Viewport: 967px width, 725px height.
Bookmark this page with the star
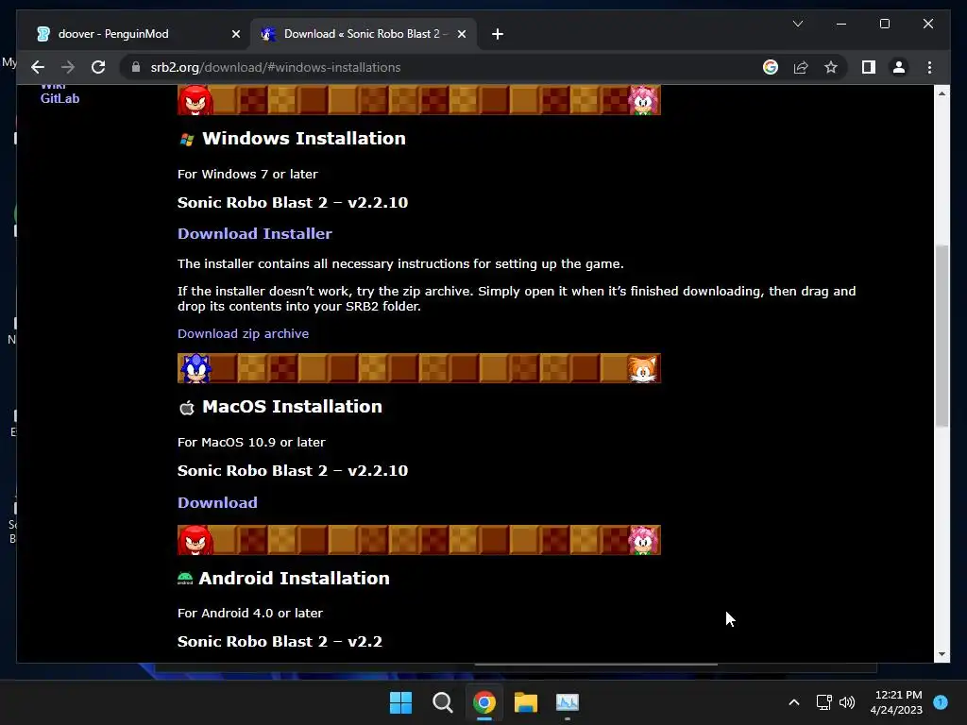click(831, 67)
